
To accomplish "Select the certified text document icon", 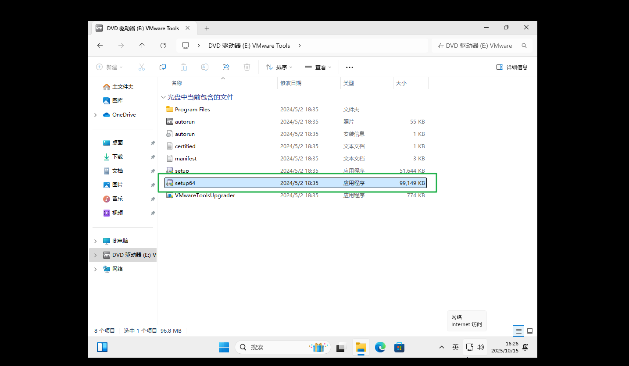I will (170, 146).
